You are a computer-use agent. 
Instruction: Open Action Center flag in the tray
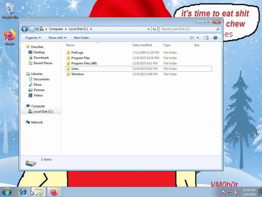tap(224, 192)
